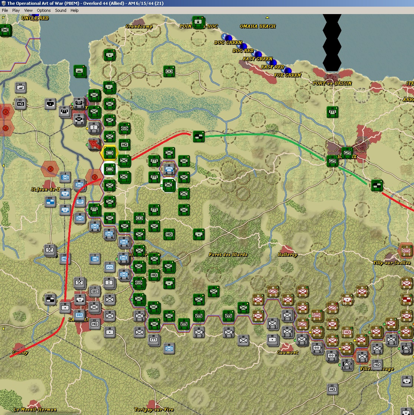
Task: Select grey engineer counter left of blue HQ
Action: tap(50, 250)
